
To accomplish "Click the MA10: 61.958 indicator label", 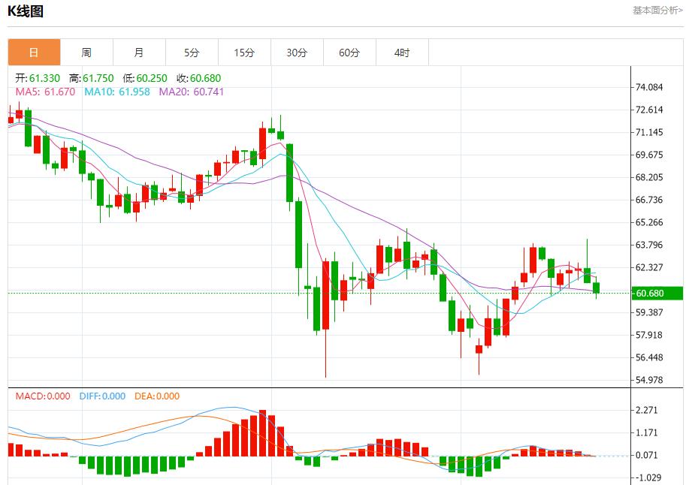I will tap(116, 92).
